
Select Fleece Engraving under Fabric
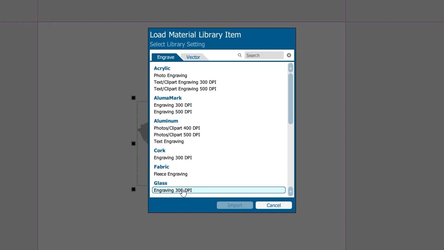click(x=171, y=174)
